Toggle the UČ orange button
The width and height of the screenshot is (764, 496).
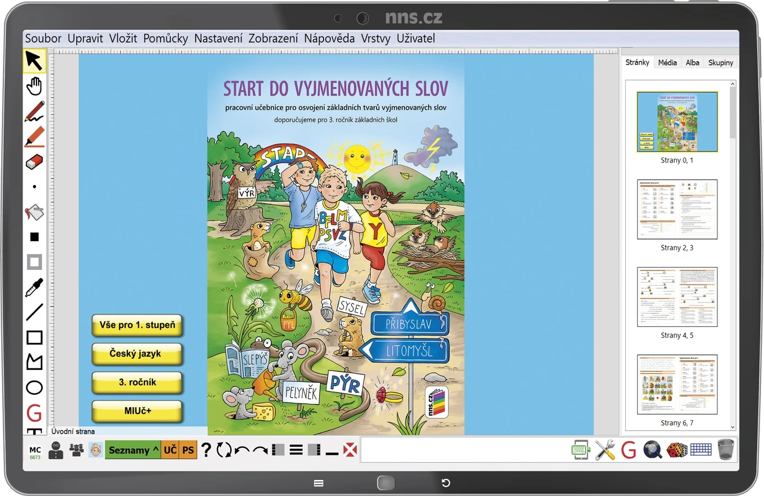170,450
